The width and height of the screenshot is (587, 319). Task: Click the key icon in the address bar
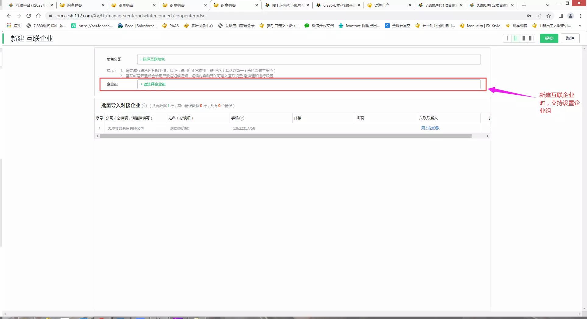point(529,16)
